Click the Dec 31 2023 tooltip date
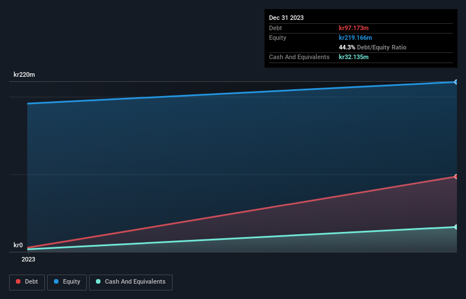The width and height of the screenshot is (466, 299). tap(286, 18)
